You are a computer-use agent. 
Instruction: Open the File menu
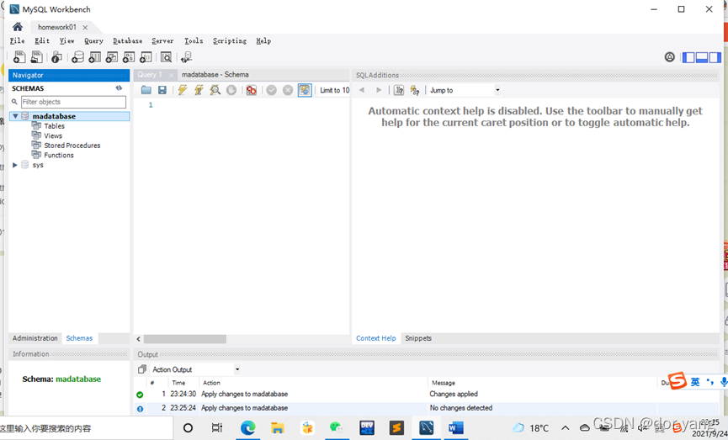(x=17, y=41)
